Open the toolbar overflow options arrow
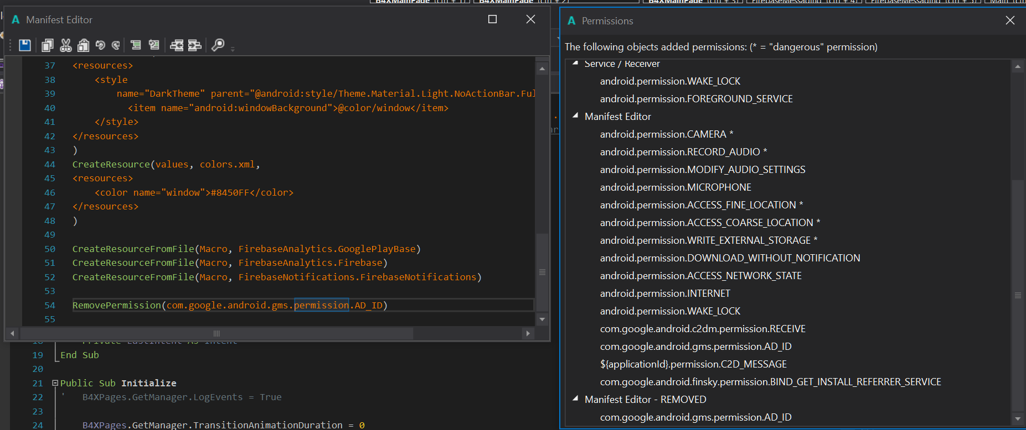Viewport: 1026px width, 430px height. coord(233,49)
